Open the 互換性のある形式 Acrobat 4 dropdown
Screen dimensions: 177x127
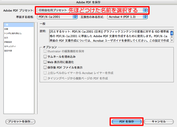point(127,17)
